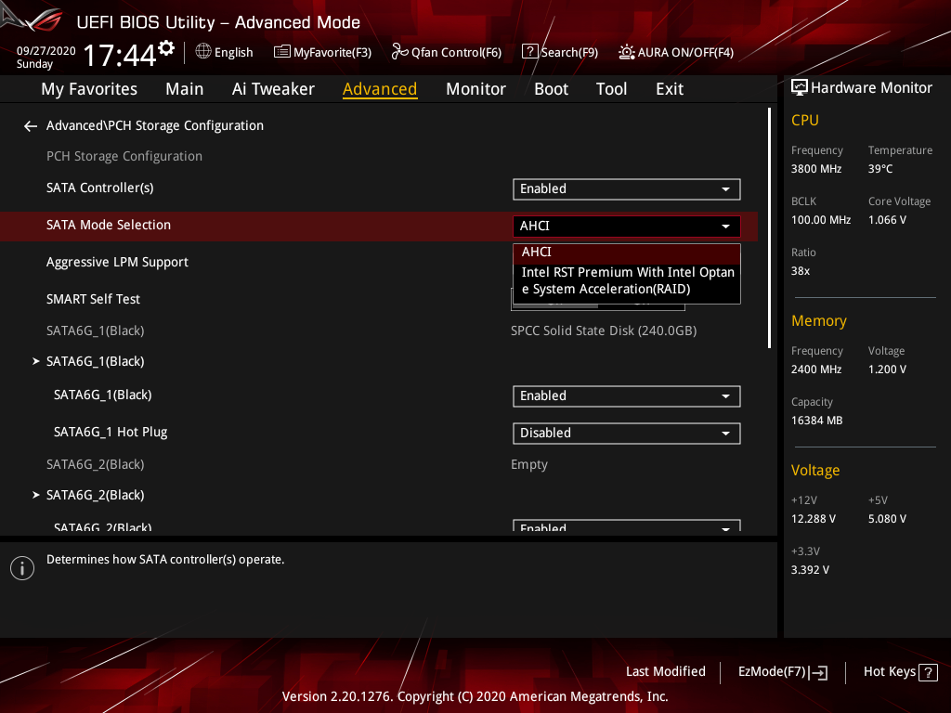The height and width of the screenshot is (713, 951).
Task: Click SPCC Solid State Disk (240.0GB) text
Action: [x=604, y=331]
